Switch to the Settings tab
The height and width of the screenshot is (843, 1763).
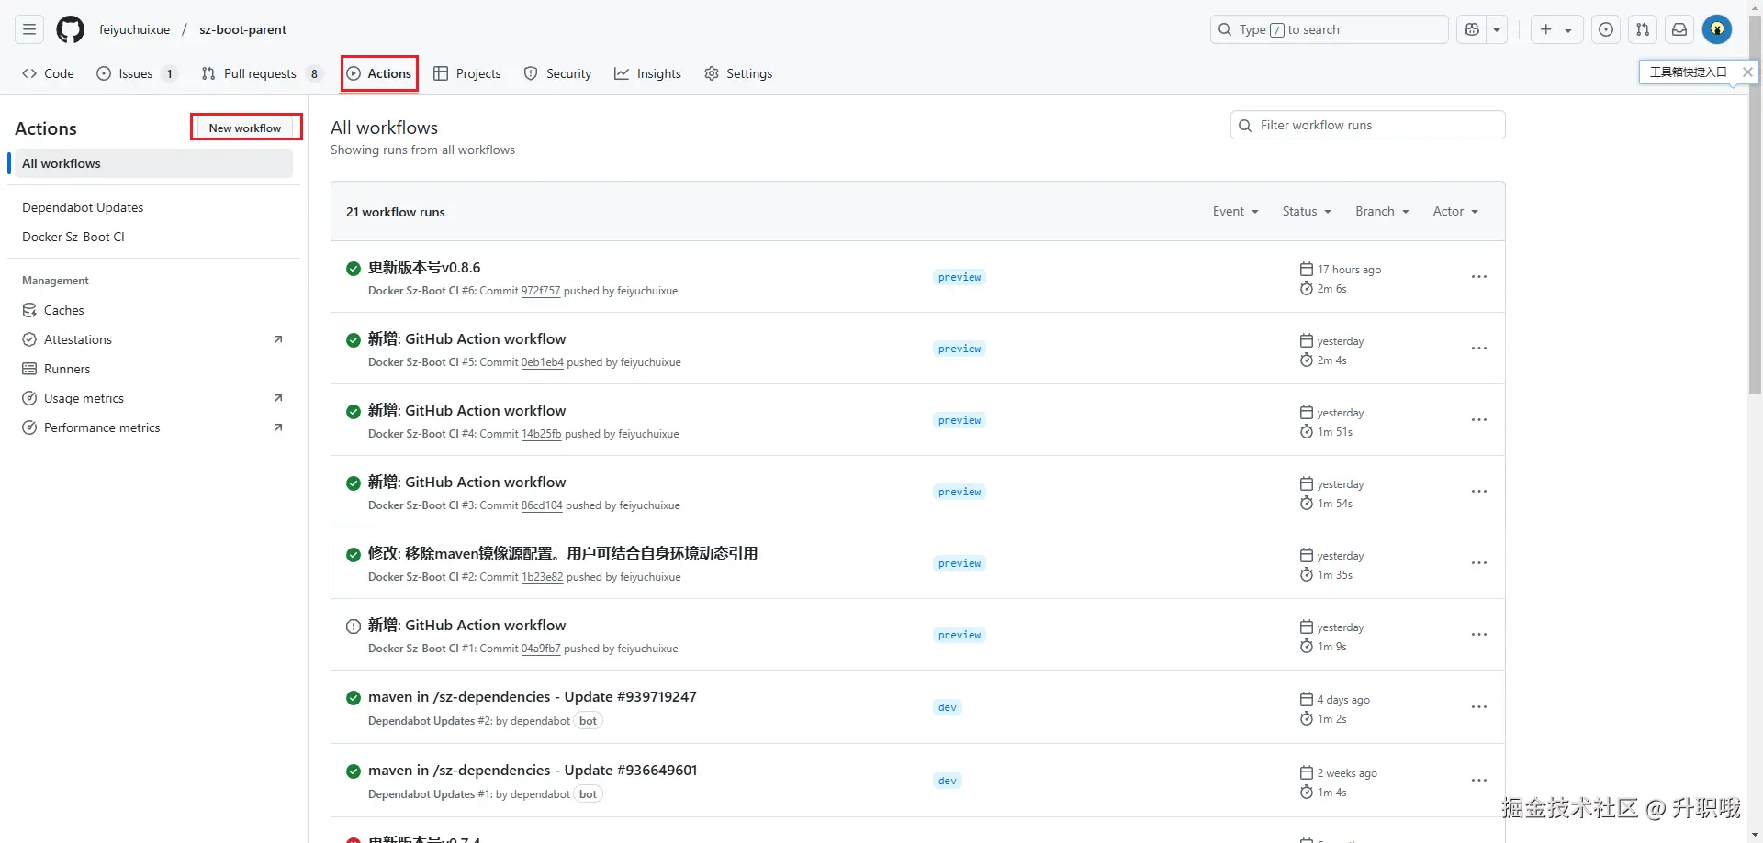click(738, 73)
